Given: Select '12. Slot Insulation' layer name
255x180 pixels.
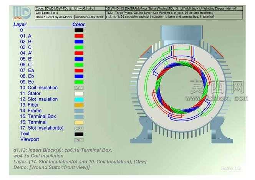Looking at the screenshot, I should (x=39, y=99).
